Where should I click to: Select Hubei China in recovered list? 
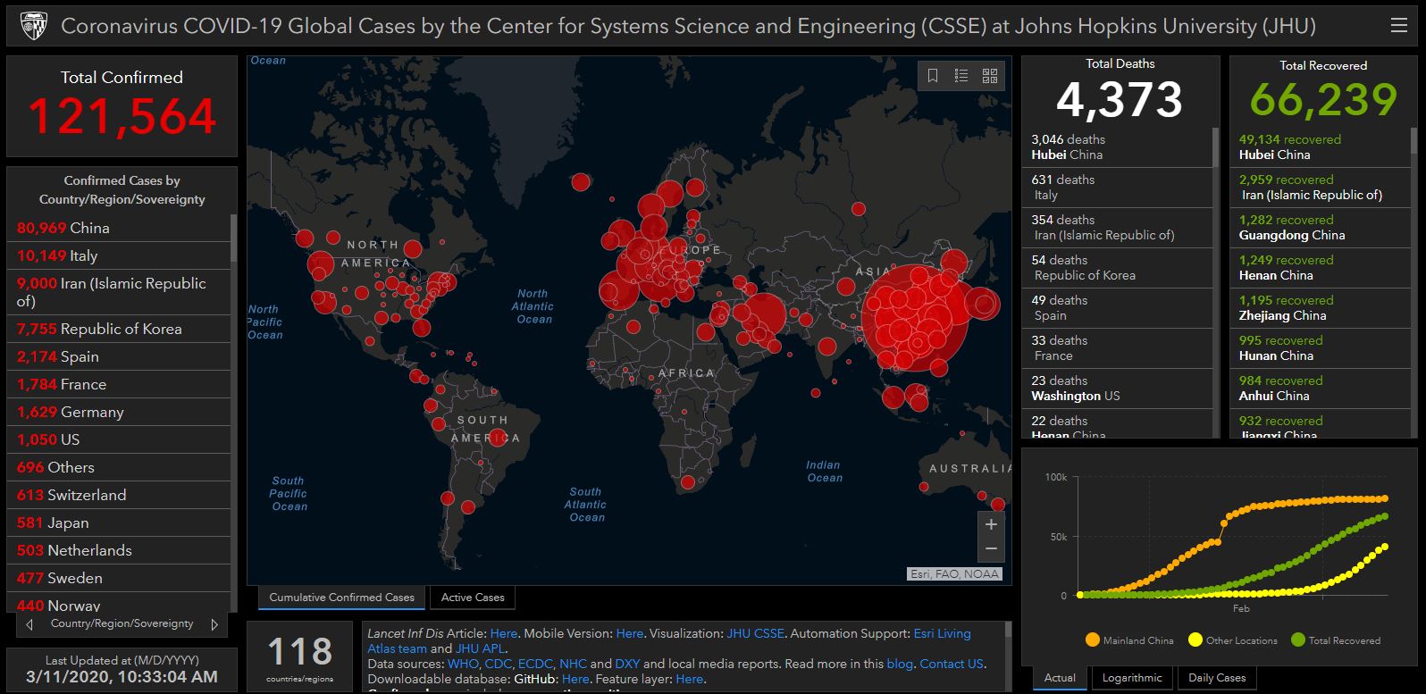pos(1319,147)
